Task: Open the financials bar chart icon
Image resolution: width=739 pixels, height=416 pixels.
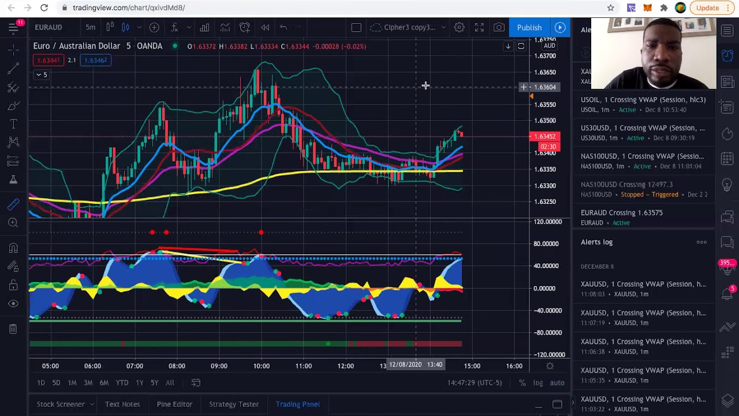Action: pyautogui.click(x=204, y=27)
